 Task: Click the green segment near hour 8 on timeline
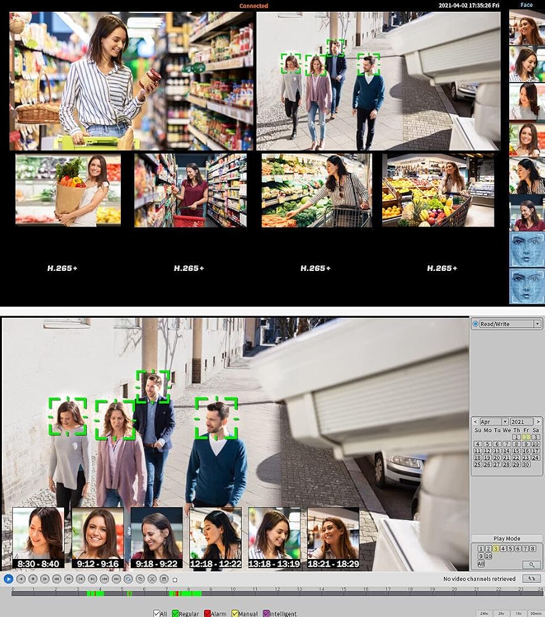191,594
